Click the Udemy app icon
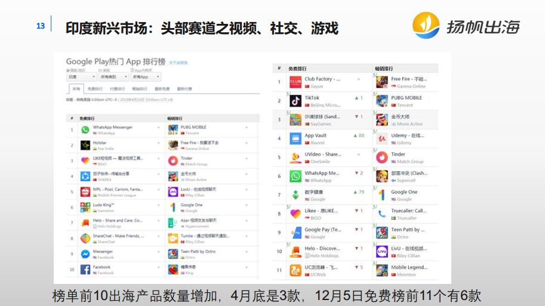545x306 pixels. point(382,138)
